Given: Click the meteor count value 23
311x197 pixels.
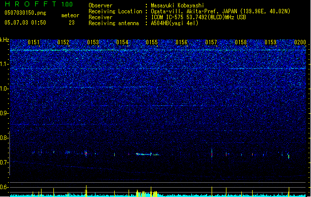Looking at the screenshot, I should point(72,23).
